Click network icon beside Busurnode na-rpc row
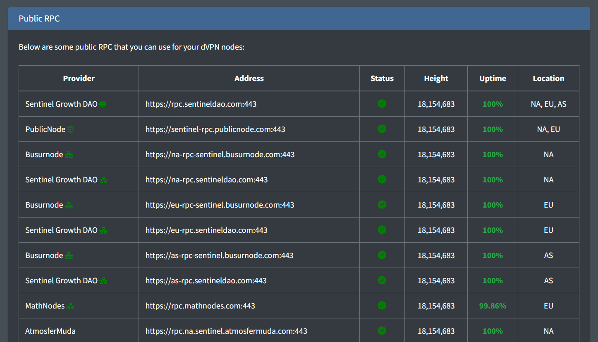 pyautogui.click(x=69, y=155)
